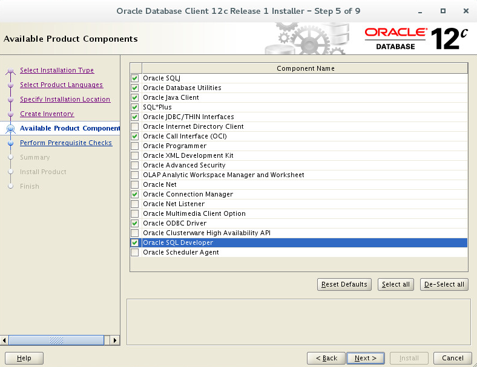Open Perform Prerequisite Checks step
This screenshot has width=477, height=367.
click(x=66, y=143)
